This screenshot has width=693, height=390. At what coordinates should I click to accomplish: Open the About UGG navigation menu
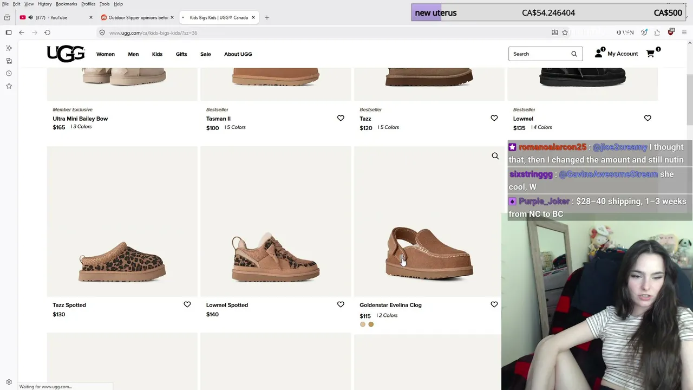[238, 54]
